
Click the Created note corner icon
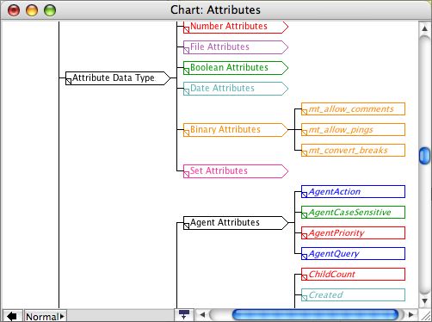[305, 298]
